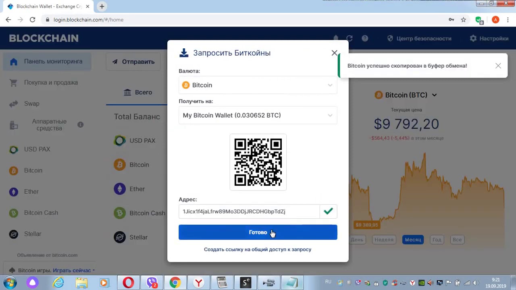Switch to the Всего tab
The image size is (516, 290).
click(137, 92)
